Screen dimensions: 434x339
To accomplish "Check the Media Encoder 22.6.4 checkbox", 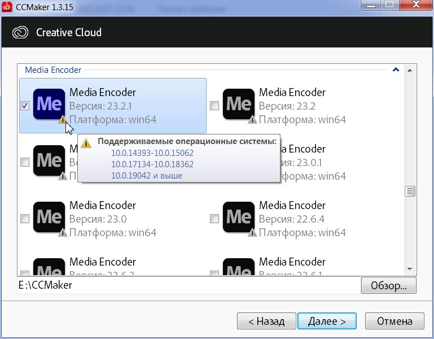I will pyautogui.click(x=214, y=219).
